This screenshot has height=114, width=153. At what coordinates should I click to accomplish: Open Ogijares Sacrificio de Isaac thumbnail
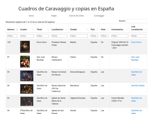pyautogui.click(x=27, y=101)
